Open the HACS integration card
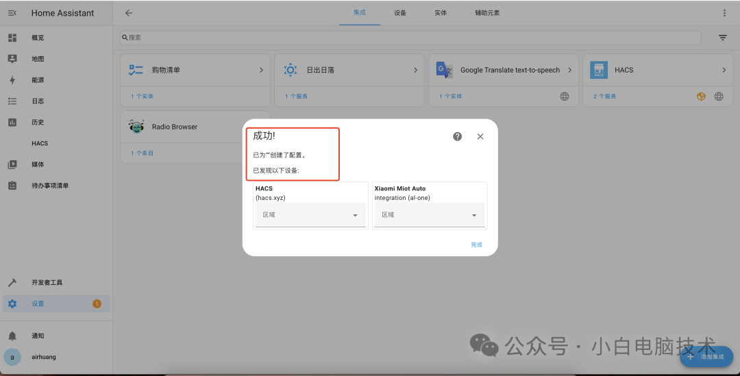The width and height of the screenshot is (740, 376). tap(658, 70)
